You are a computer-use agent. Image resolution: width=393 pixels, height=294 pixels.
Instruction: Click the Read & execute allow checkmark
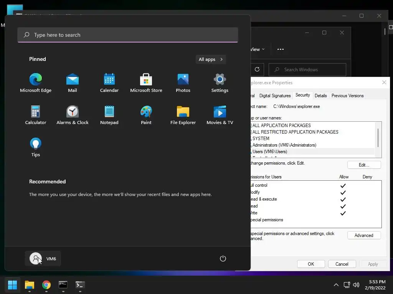(343, 199)
